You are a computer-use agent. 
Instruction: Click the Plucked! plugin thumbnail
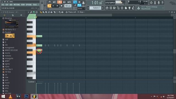(10, 36)
